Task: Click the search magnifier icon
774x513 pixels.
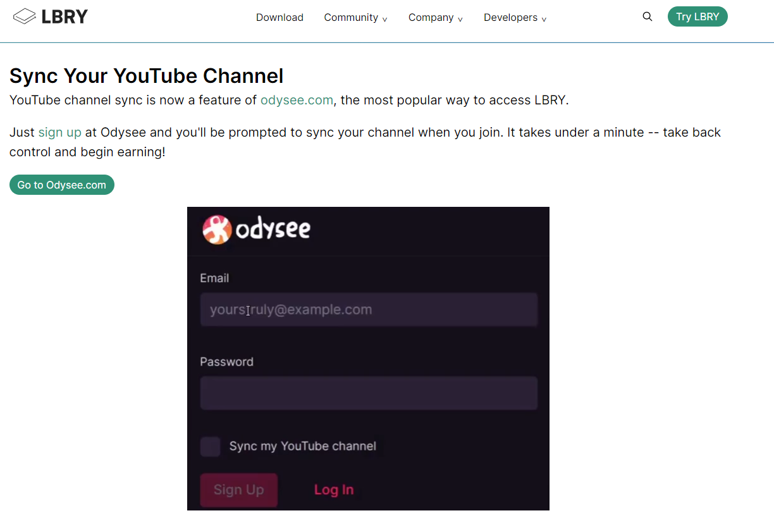Action: pyautogui.click(x=647, y=17)
